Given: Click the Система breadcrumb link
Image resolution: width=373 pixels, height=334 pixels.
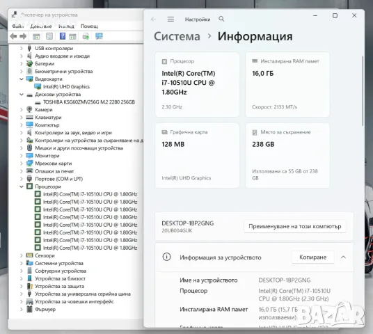Looking at the screenshot, I should (177, 36).
